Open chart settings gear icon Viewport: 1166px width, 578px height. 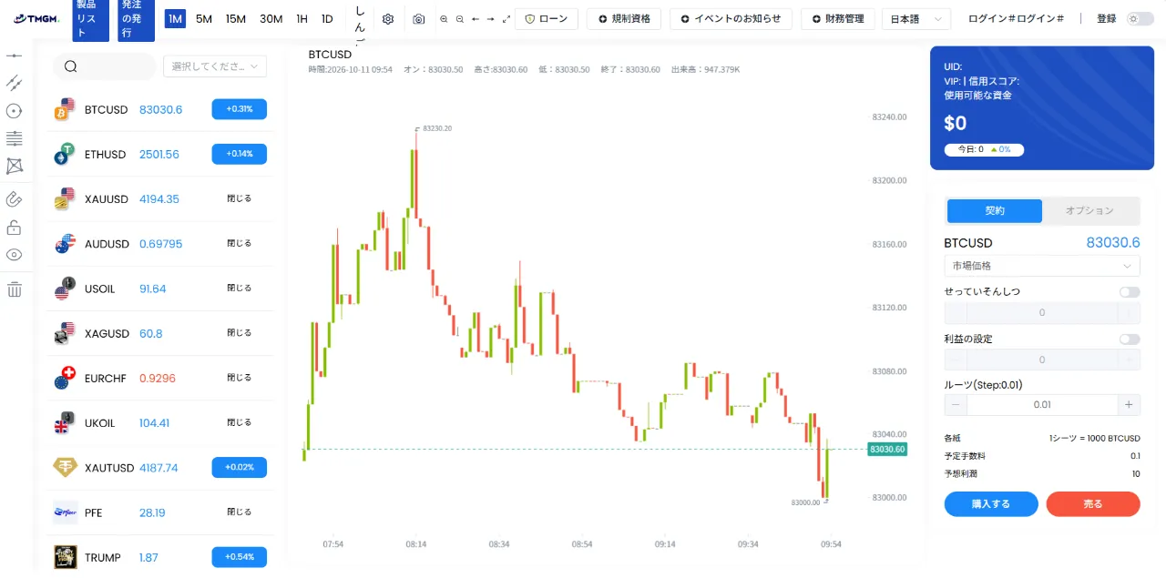(388, 19)
